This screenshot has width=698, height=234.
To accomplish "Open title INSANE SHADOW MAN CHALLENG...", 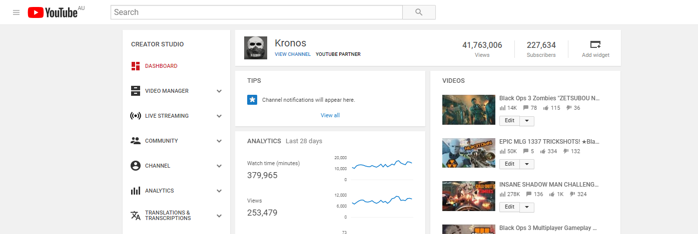I will (x=549, y=185).
